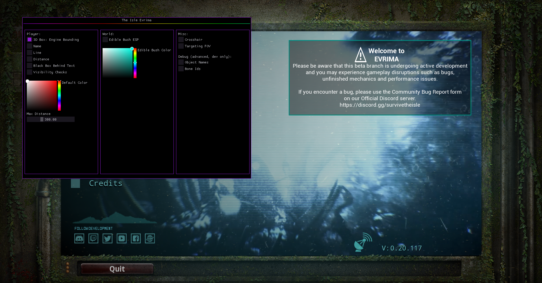542x283 pixels.
Task: Open the Twitch social icon
Action: [93, 239]
